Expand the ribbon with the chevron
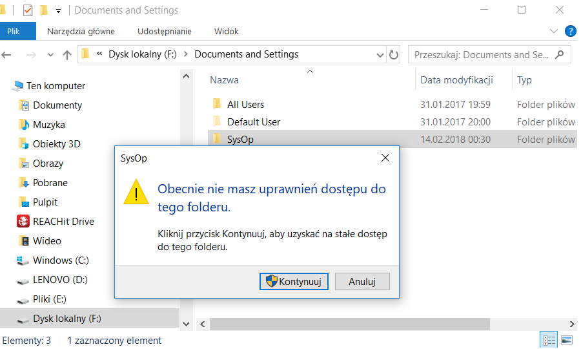This screenshot has height=349, width=581. point(554,31)
